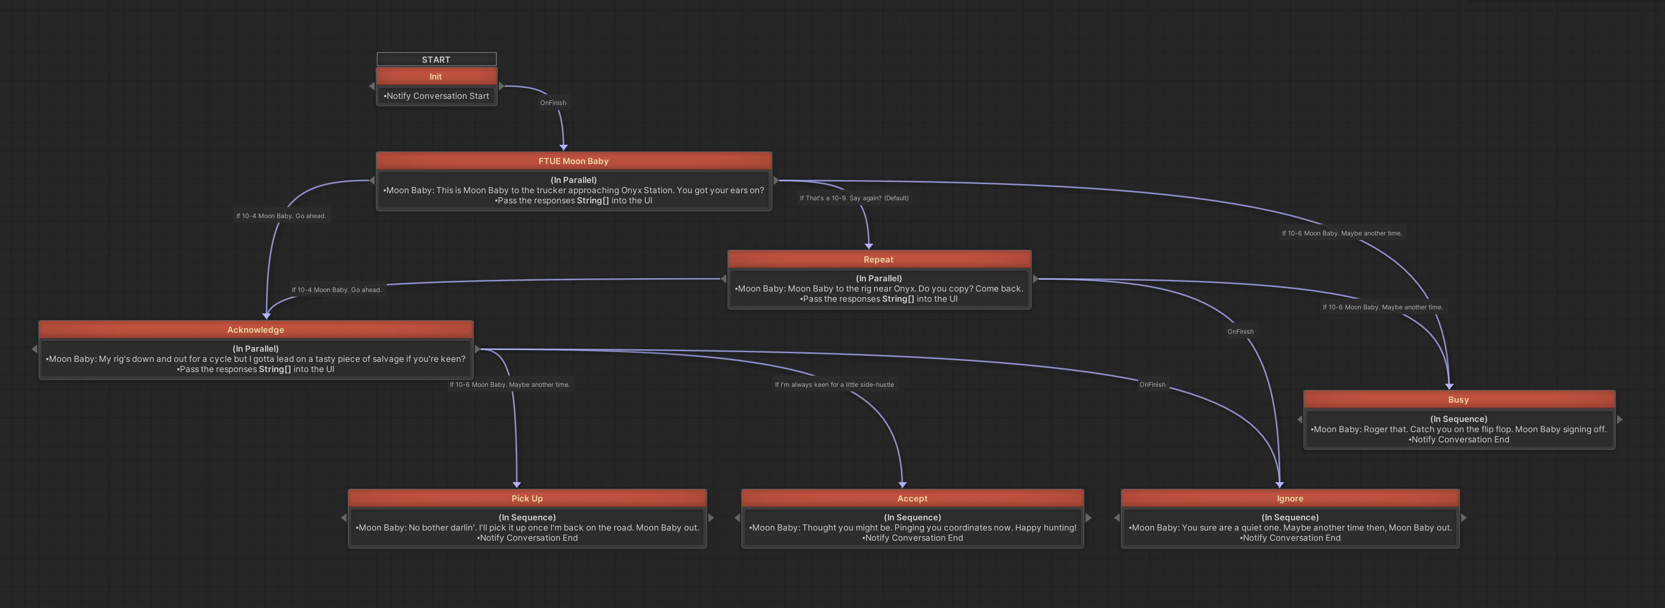Click the START label box
The width and height of the screenshot is (1665, 608).
click(436, 60)
